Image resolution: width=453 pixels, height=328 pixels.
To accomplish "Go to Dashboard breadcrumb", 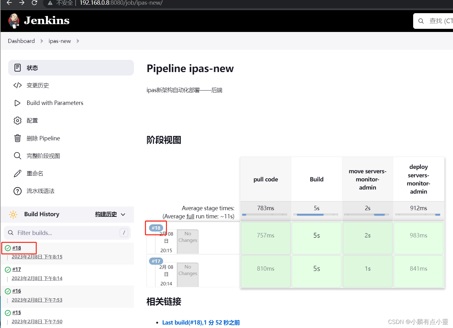I will (x=21, y=41).
